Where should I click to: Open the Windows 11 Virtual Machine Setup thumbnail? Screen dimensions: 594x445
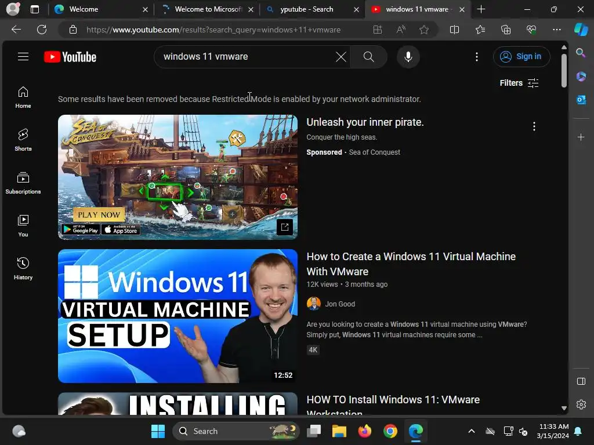[x=178, y=316]
